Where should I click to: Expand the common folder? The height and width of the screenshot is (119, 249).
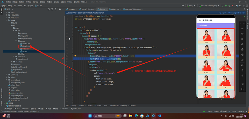point(16,33)
